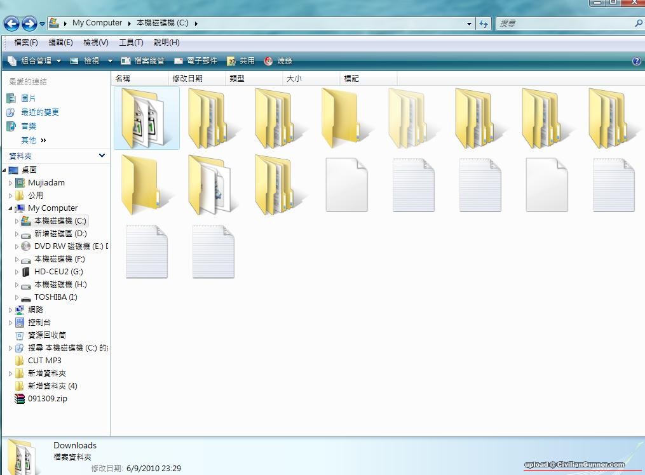This screenshot has width=645, height=475.
Task: Open the 工具(T) tools menu
Action: [131, 43]
